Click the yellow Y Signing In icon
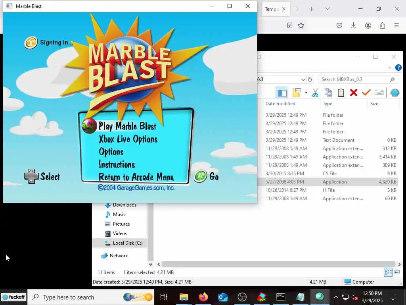The width and height of the screenshot is (406, 305). click(x=31, y=42)
